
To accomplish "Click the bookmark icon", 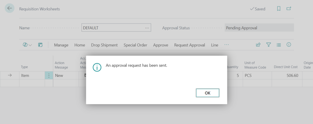I will [279, 9].
